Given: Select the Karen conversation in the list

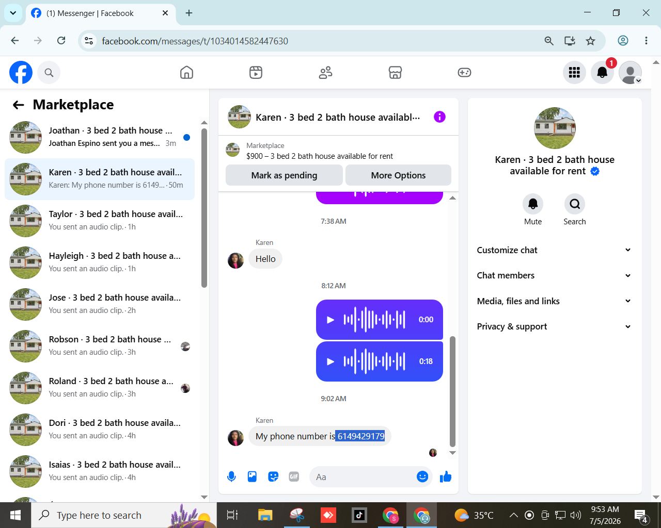Looking at the screenshot, I should (x=100, y=179).
